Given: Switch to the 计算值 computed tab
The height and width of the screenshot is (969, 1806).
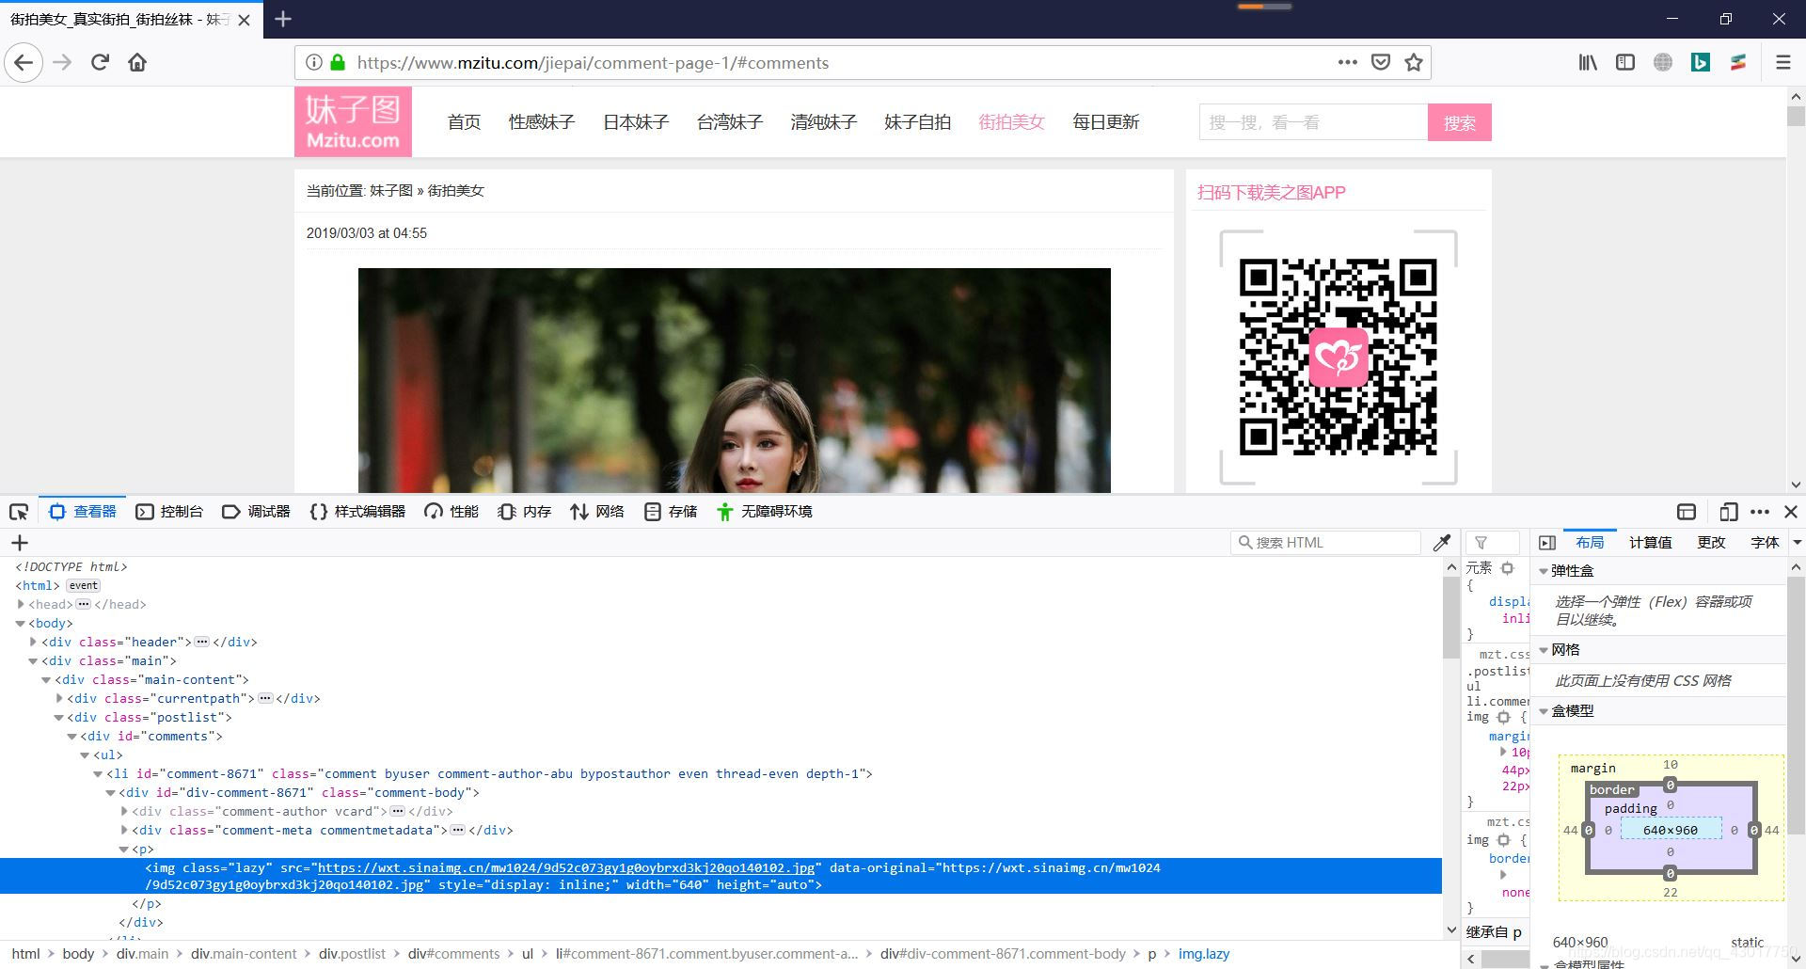Looking at the screenshot, I should pos(1650,543).
